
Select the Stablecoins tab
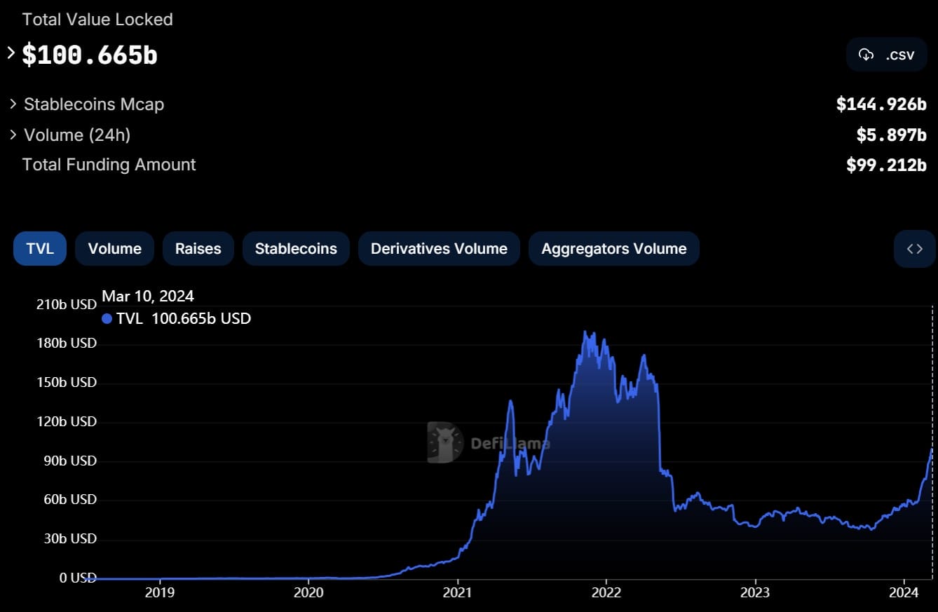tap(296, 248)
